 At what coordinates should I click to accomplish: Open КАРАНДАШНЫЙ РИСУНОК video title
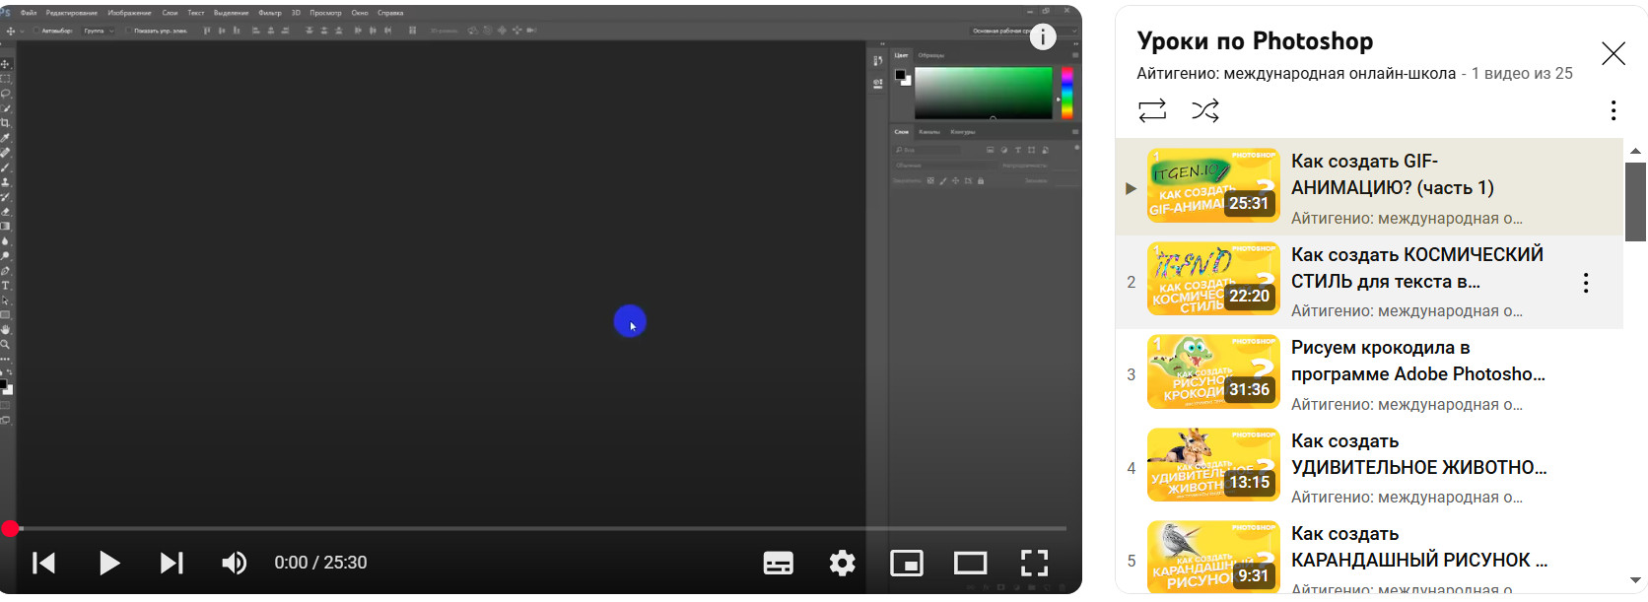pos(1419,547)
